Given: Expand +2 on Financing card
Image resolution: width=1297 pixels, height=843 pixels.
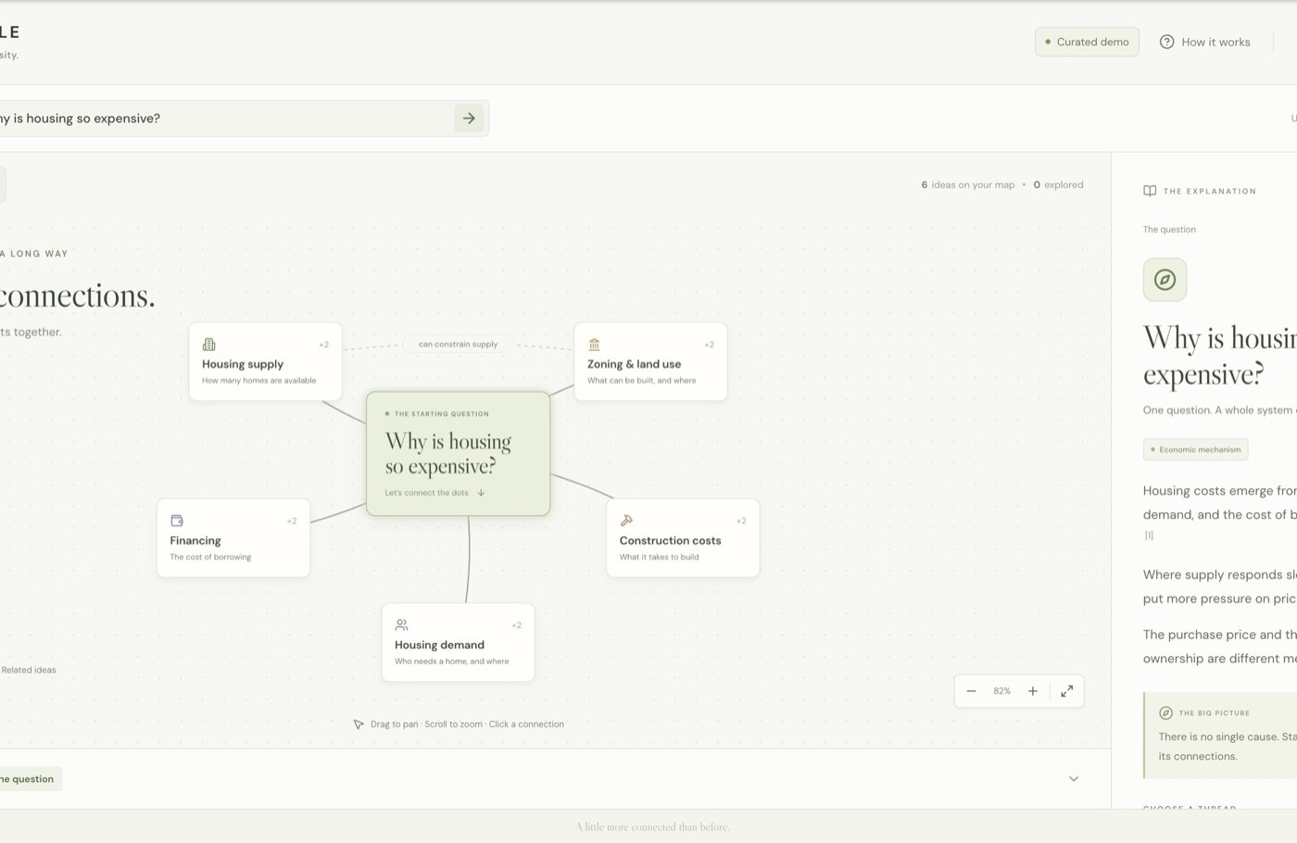Looking at the screenshot, I should click(292, 521).
